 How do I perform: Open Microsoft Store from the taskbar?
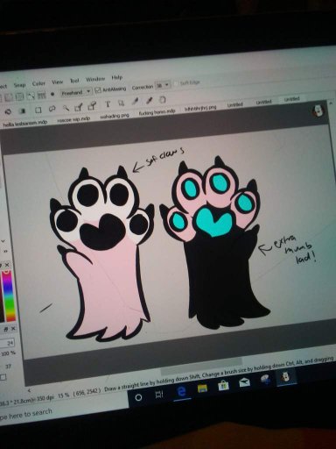[223, 386]
